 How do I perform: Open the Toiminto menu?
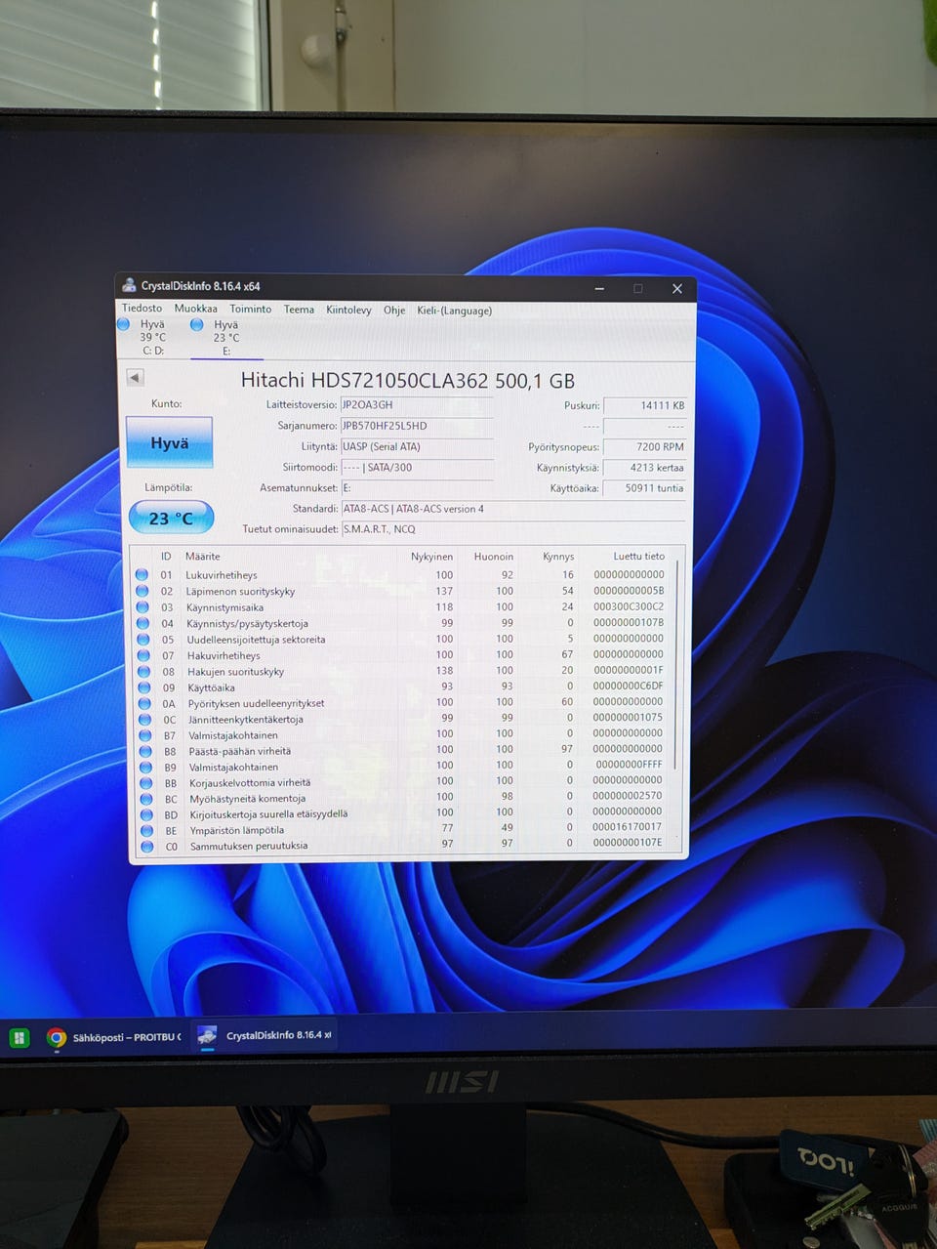click(x=251, y=310)
